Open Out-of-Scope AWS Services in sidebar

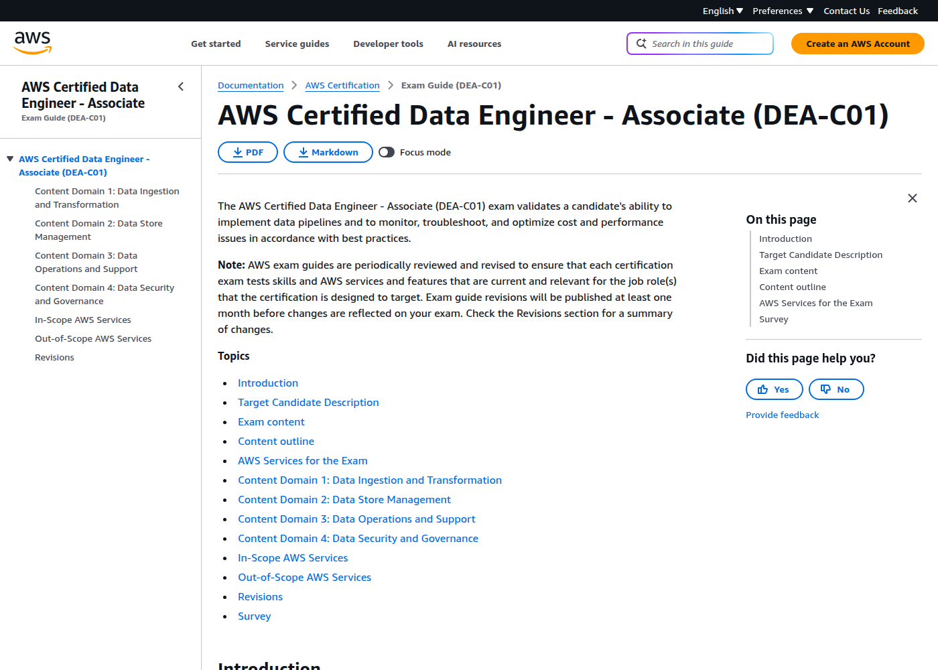point(93,338)
